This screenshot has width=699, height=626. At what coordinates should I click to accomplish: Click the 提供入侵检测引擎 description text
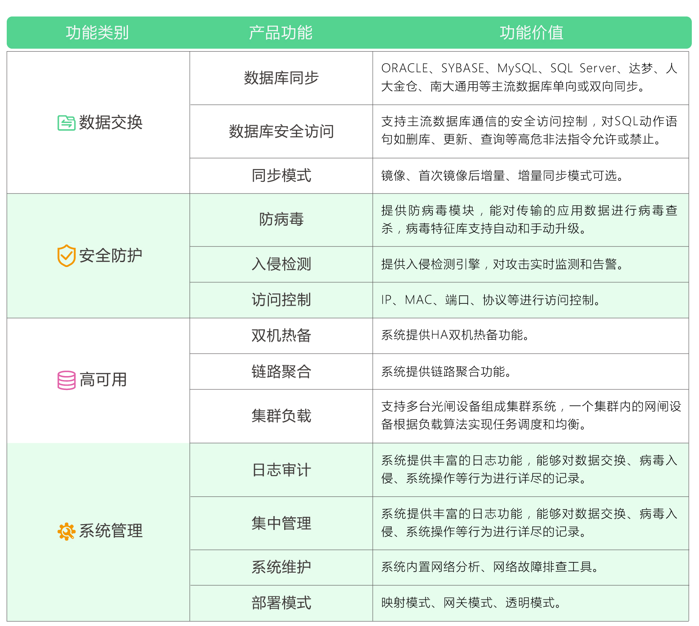tap(503, 264)
